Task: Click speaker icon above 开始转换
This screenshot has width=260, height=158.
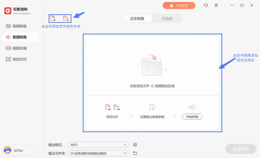Action: click(192, 107)
